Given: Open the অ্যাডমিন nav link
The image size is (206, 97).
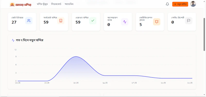Looking at the screenshot, I should [x=69, y=4].
